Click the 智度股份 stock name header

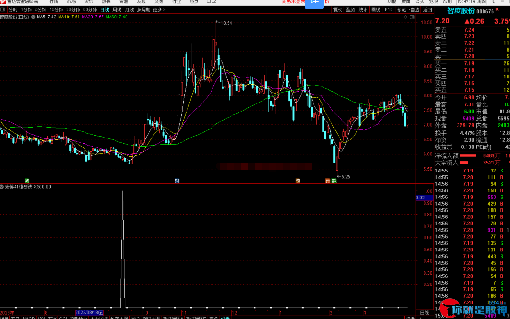pos(460,11)
